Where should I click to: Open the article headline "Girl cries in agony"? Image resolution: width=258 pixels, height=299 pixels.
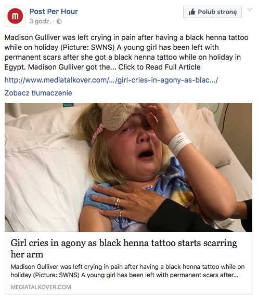point(124,248)
